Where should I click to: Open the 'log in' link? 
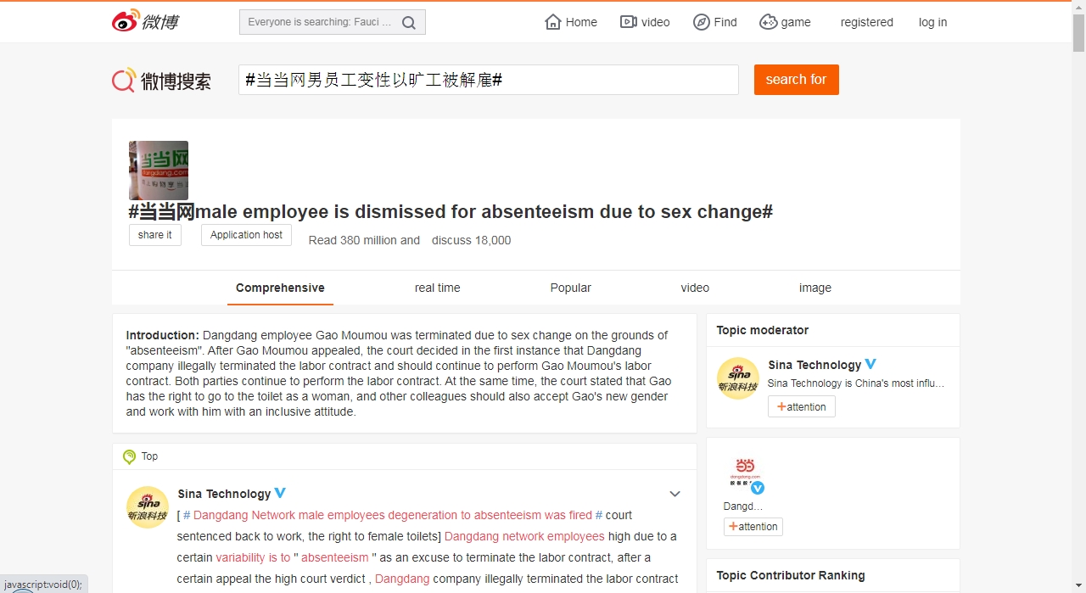click(932, 22)
